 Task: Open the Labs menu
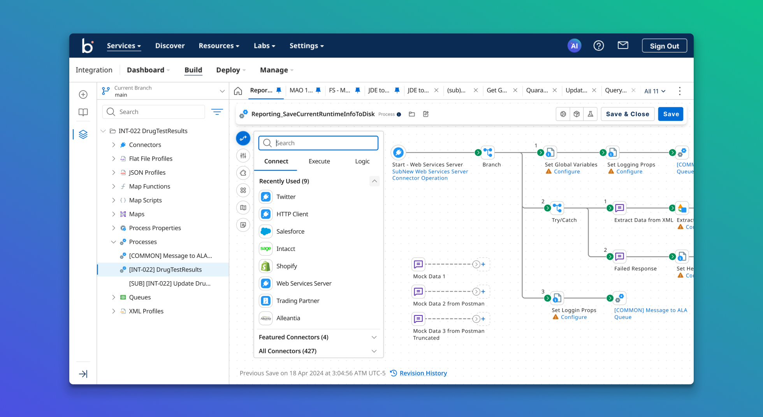[x=264, y=46]
